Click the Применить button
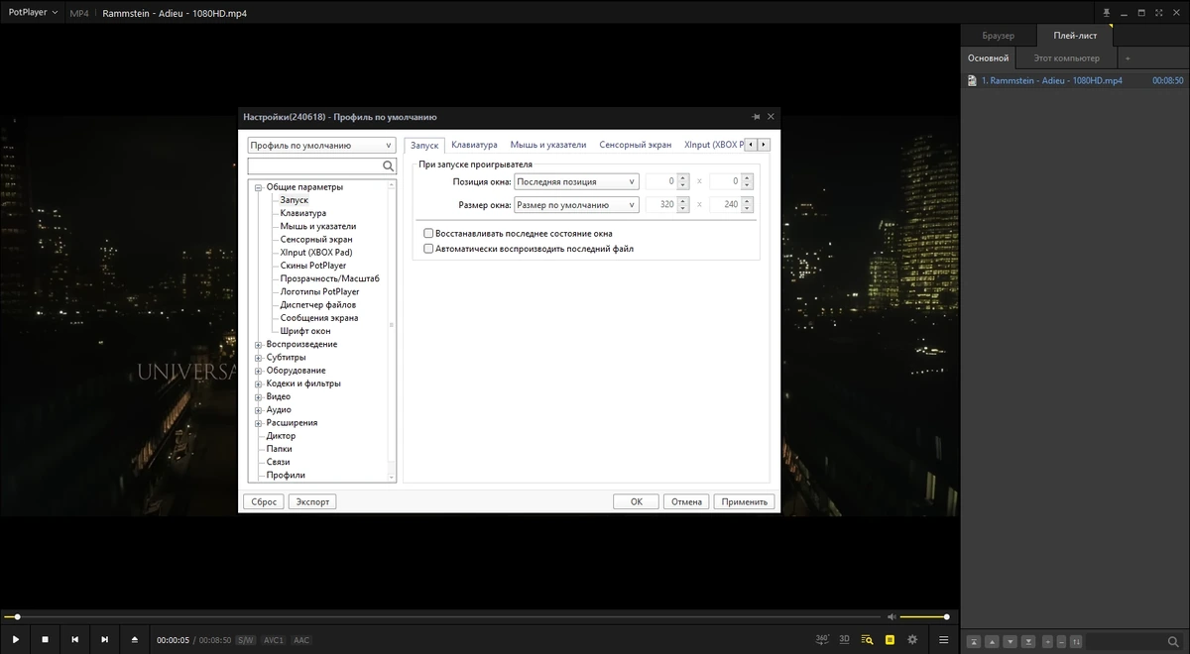Screen dimensions: 1190x654 tap(745, 501)
